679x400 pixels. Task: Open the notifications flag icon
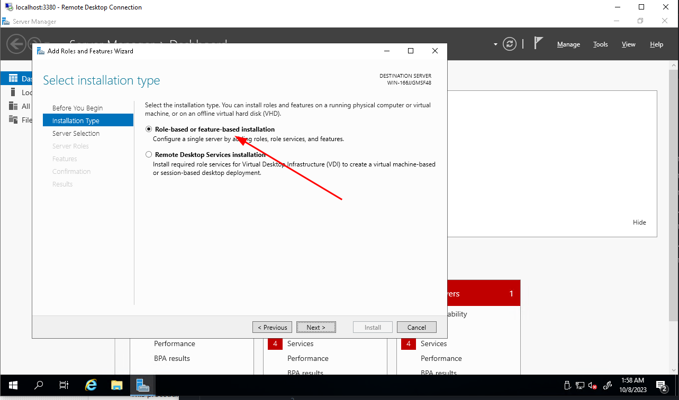[538, 43]
